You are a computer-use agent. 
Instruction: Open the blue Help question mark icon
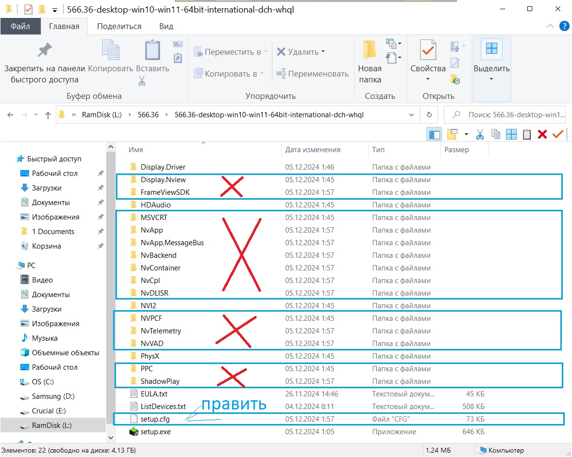564,26
